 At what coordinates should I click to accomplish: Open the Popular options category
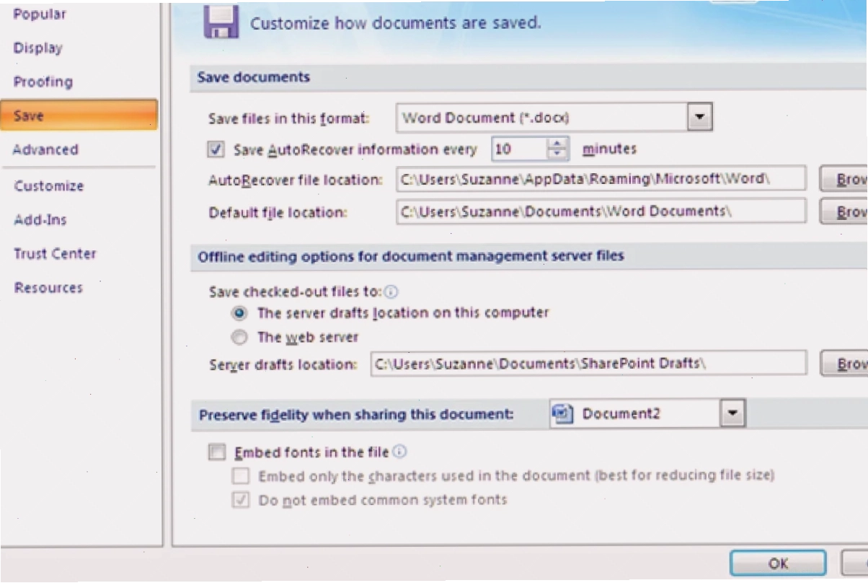40,14
